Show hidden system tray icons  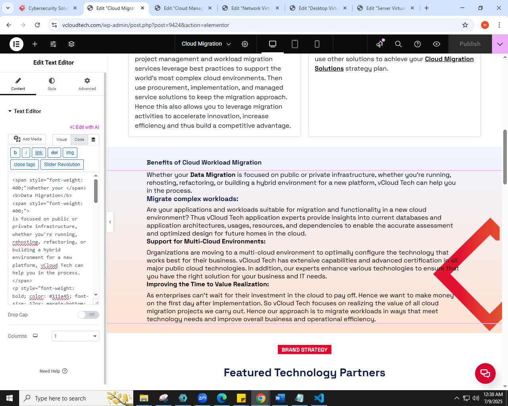(x=456, y=398)
